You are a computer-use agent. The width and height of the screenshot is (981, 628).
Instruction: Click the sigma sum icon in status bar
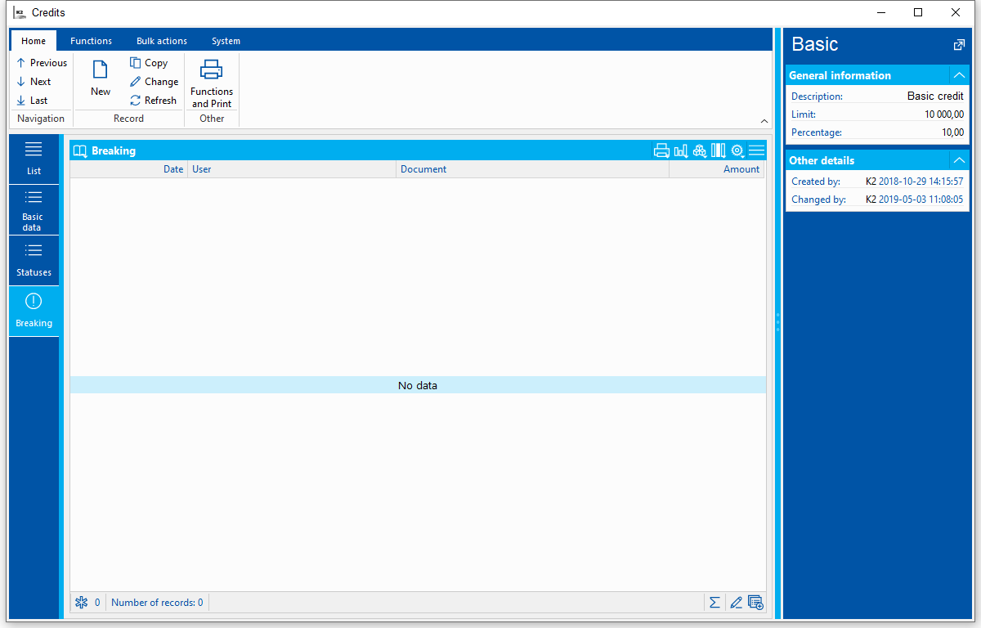[714, 603]
